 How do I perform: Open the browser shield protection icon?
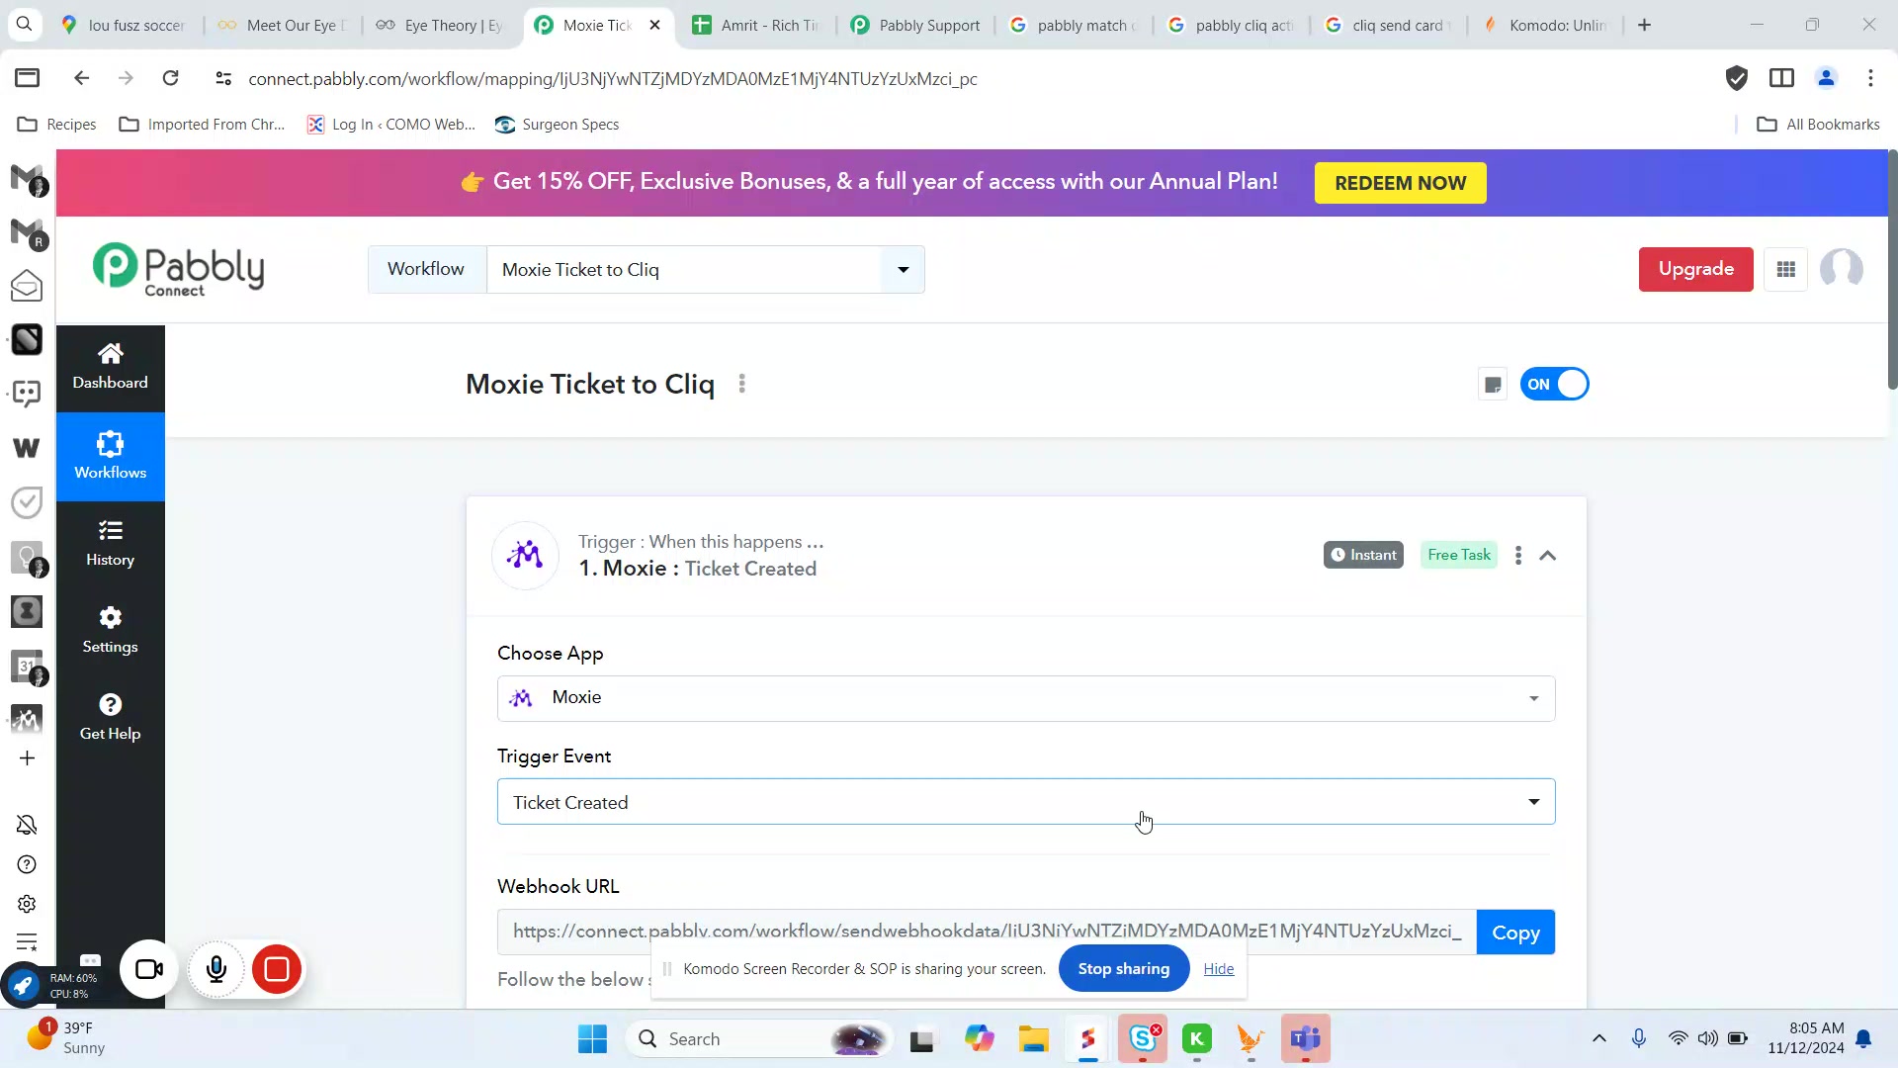pos(1737,78)
